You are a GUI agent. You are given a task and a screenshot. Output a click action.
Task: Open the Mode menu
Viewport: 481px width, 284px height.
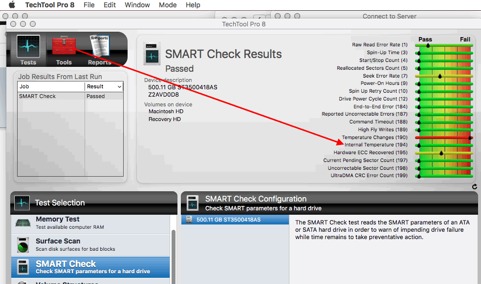point(168,5)
